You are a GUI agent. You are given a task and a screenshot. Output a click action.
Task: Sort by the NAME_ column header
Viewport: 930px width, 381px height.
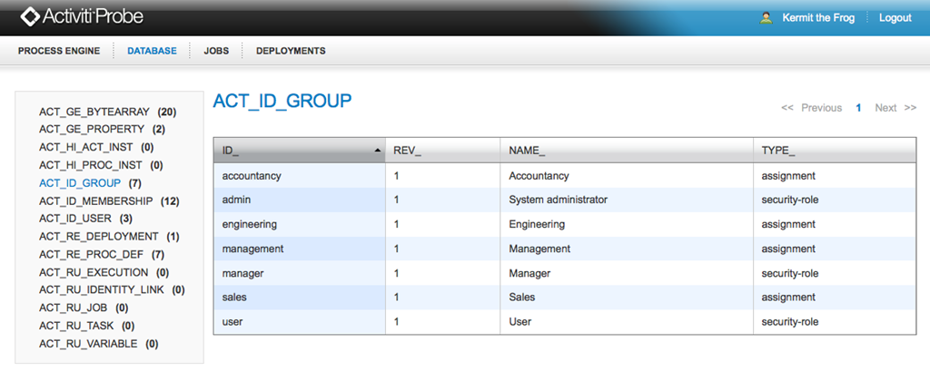(x=627, y=151)
